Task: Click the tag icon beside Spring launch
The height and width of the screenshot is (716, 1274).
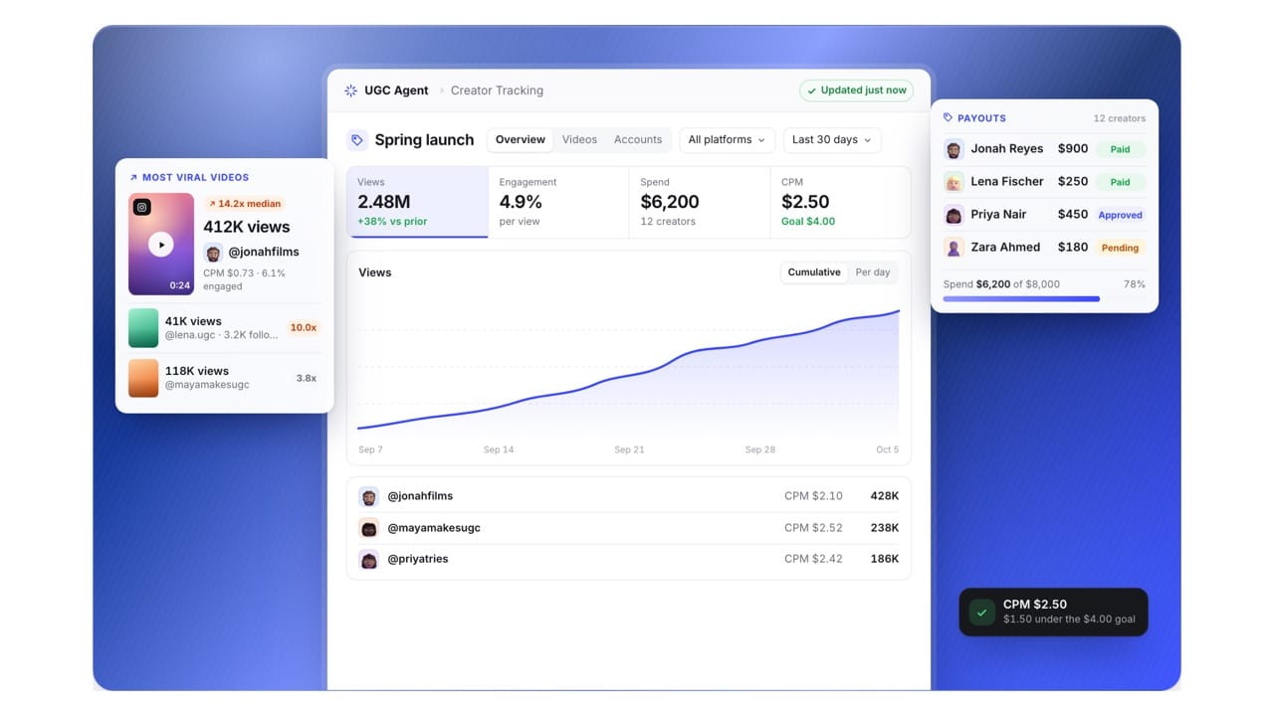Action: click(357, 140)
